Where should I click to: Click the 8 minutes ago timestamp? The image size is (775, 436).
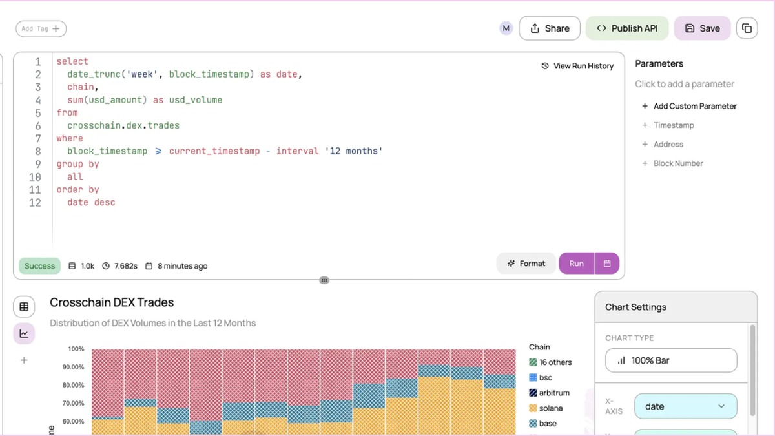[176, 266]
